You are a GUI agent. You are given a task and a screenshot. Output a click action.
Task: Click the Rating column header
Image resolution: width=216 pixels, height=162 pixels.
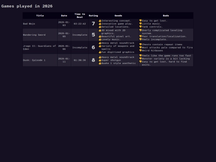coord(93,16)
